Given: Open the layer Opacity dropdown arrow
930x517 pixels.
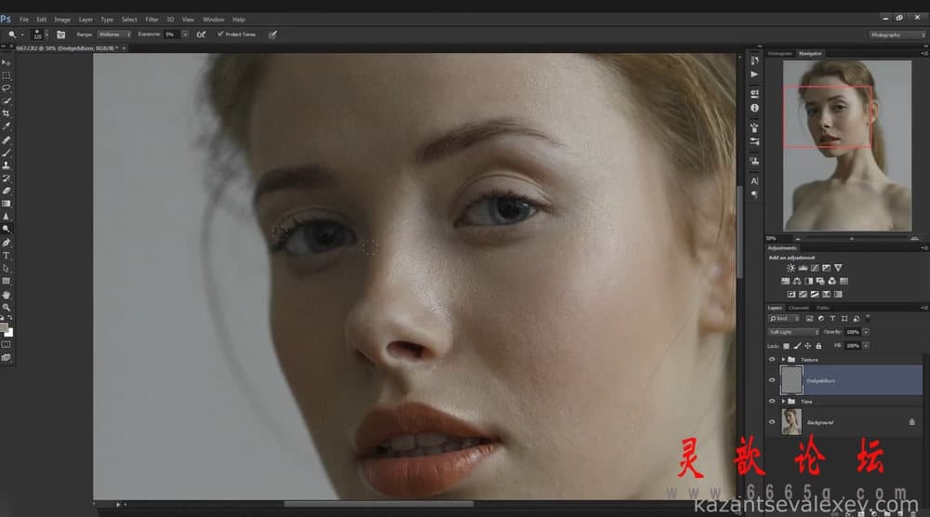Looking at the screenshot, I should tap(866, 332).
